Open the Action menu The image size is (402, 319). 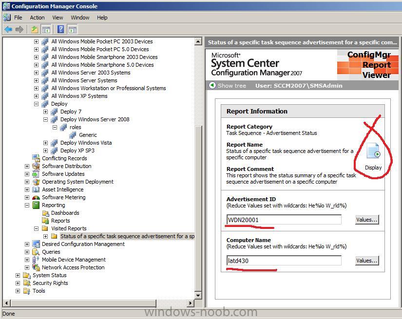(37, 18)
